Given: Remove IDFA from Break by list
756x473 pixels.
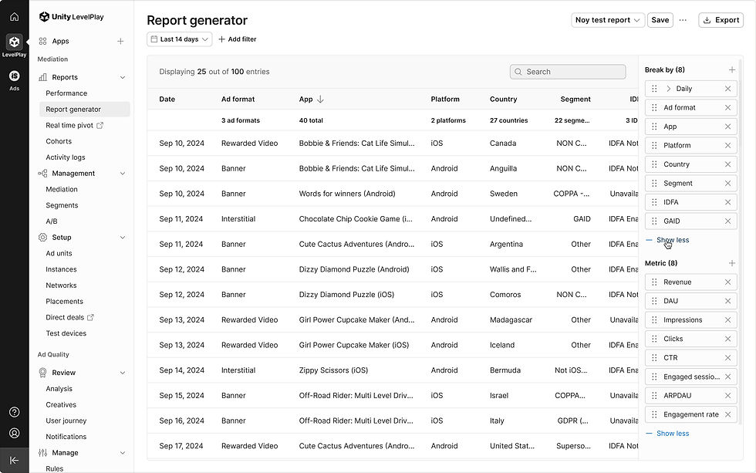Looking at the screenshot, I should coord(728,202).
